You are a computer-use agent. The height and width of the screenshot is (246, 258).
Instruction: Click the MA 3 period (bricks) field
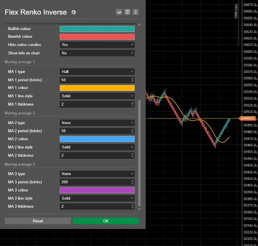pyautogui.click(x=97, y=182)
